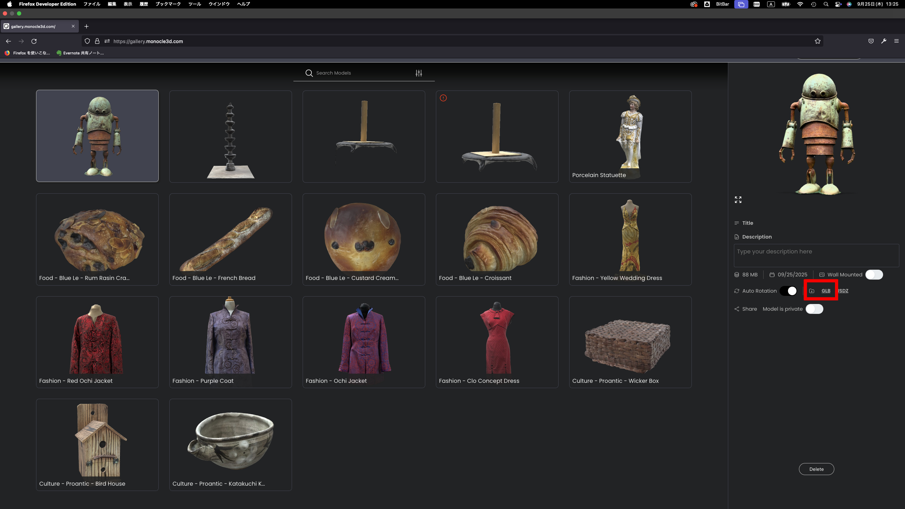Open the ツール menu in menu bar
The image size is (905, 509).
(194, 4)
